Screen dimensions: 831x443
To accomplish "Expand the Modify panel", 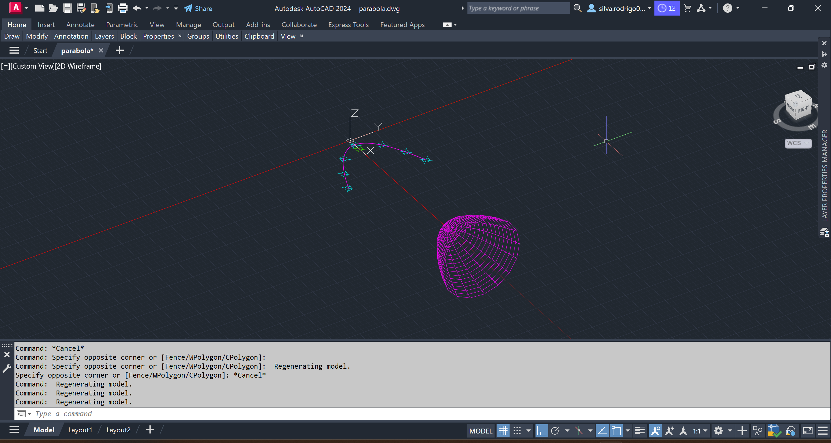I will 37,36.
